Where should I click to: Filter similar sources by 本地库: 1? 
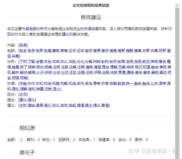pos(87,140)
